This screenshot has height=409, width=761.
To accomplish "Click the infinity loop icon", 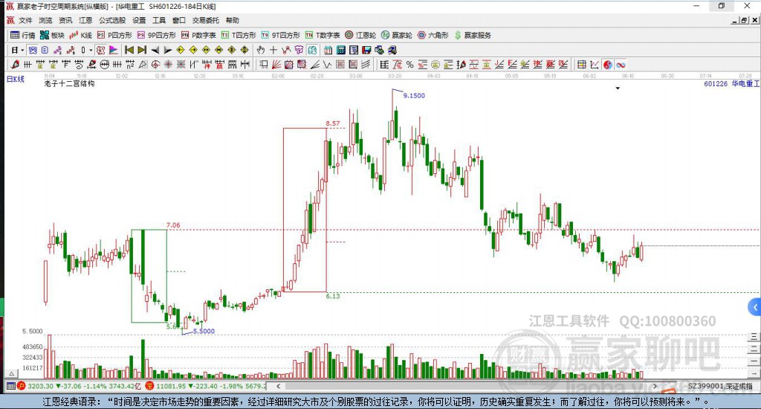I will click(621, 65).
